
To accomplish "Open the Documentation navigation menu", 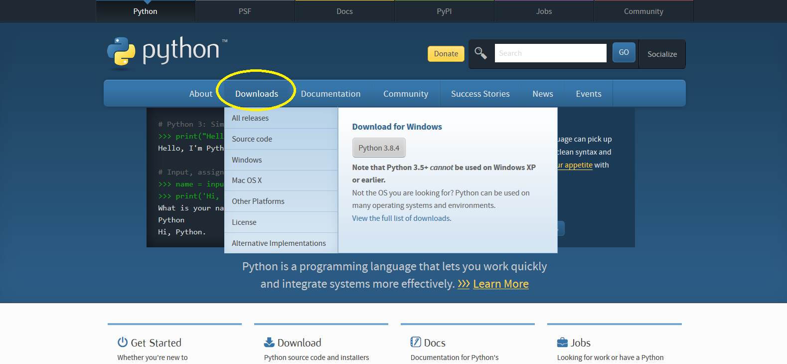I will pos(330,94).
